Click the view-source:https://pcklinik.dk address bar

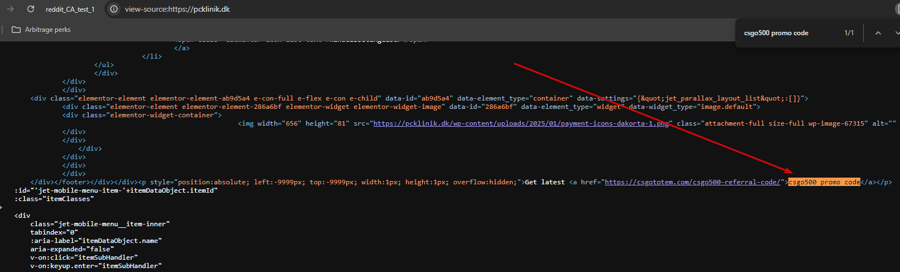click(x=177, y=9)
